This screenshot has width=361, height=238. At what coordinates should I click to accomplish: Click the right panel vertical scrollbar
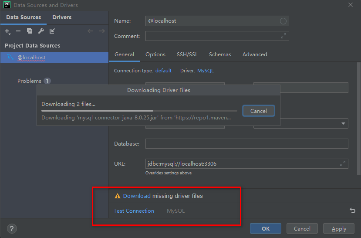pyautogui.click(x=359, y=119)
